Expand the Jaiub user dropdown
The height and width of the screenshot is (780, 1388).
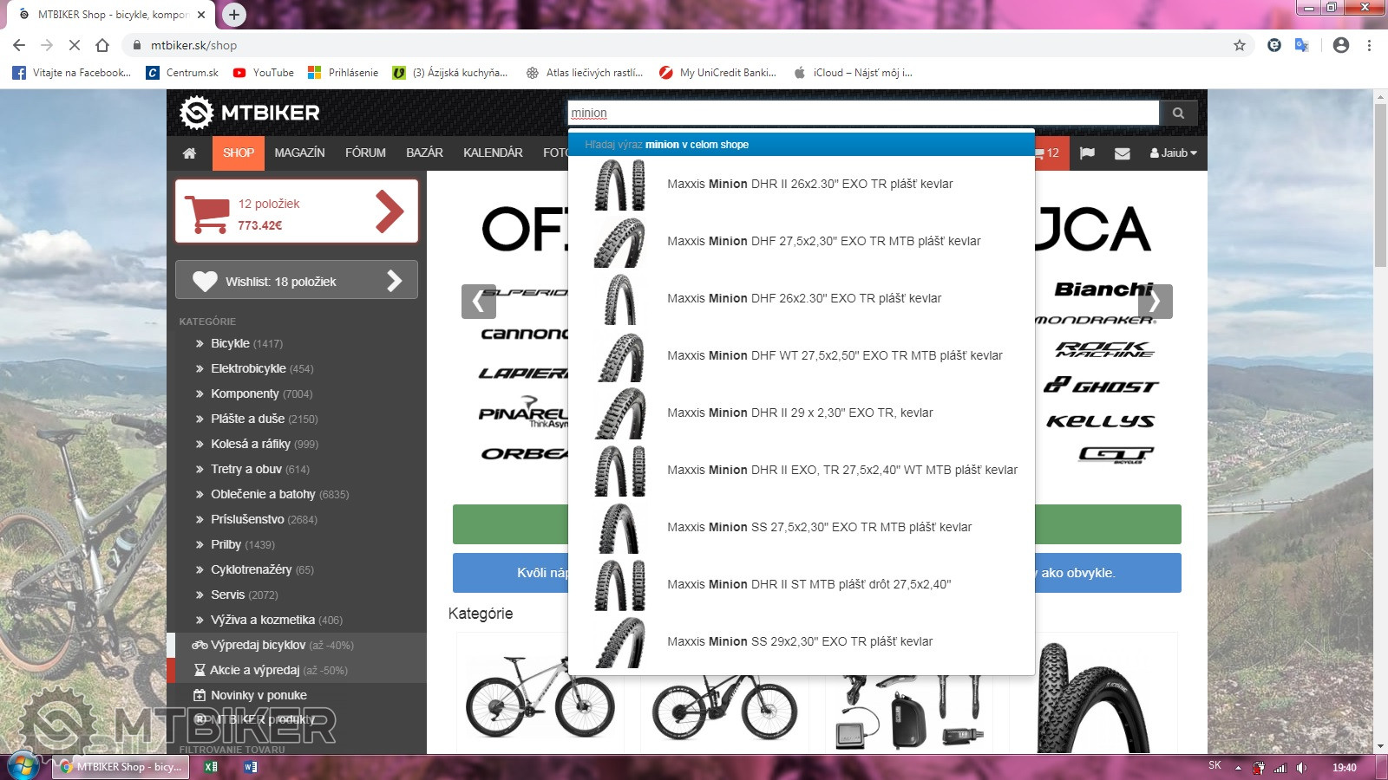(x=1173, y=153)
